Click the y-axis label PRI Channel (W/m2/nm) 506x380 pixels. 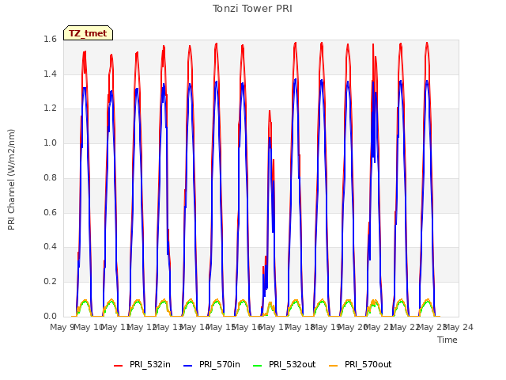click(x=11, y=180)
